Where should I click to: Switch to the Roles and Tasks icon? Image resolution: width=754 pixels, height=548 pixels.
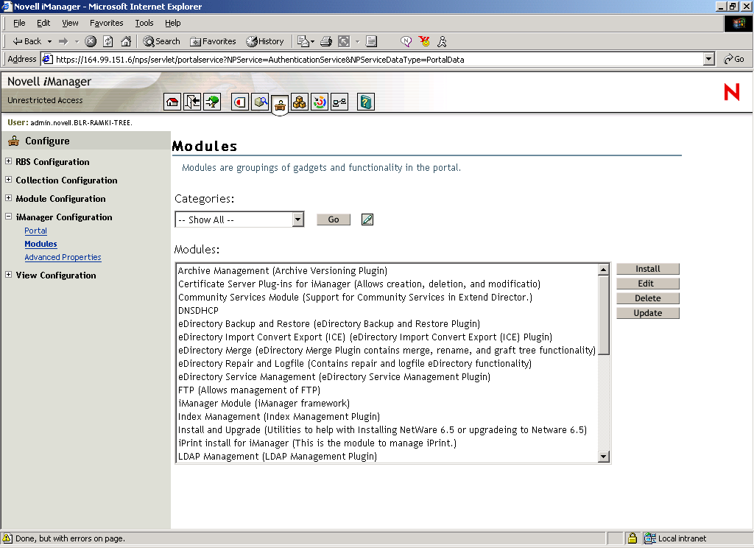click(239, 102)
